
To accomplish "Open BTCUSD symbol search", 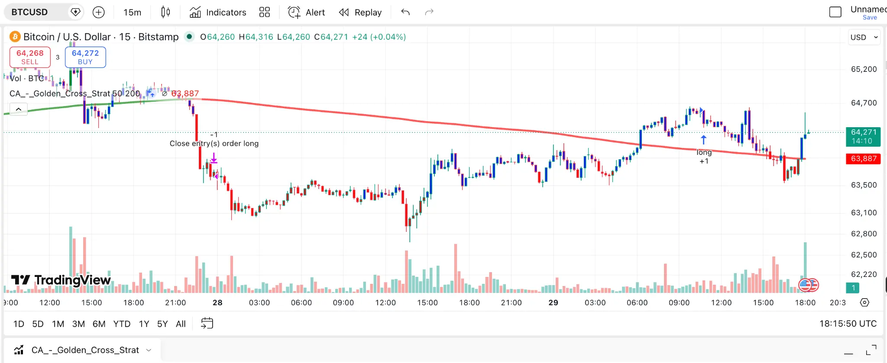I will (29, 12).
